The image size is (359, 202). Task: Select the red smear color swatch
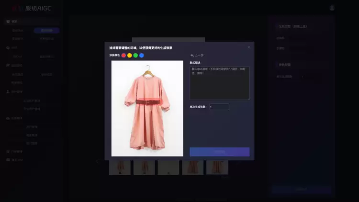point(123,56)
